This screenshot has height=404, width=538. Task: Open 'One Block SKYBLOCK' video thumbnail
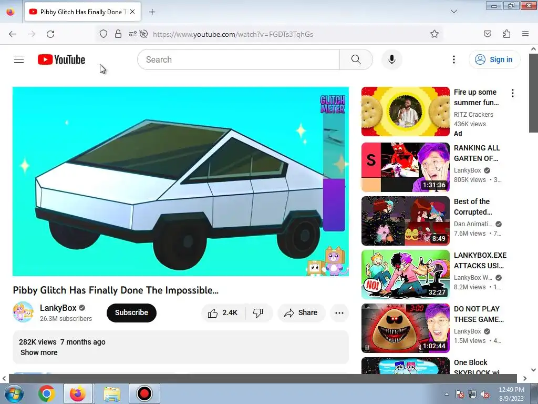tap(405, 366)
